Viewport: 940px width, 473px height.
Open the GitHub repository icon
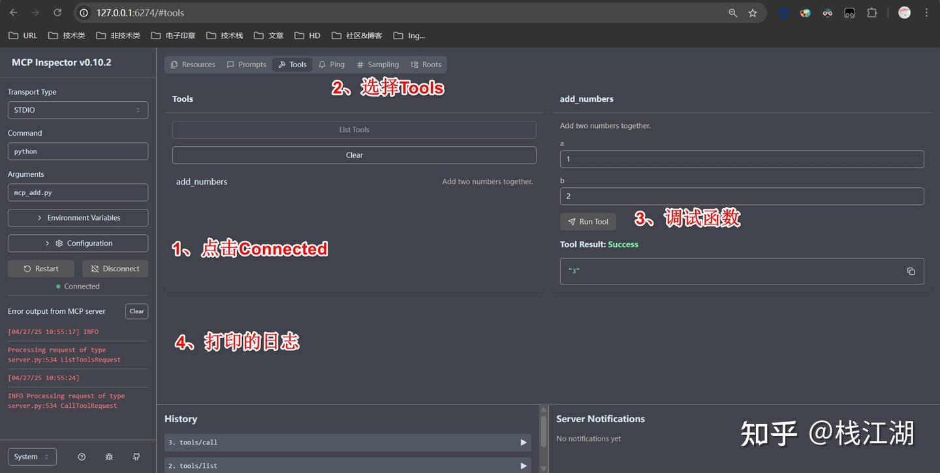click(x=136, y=457)
